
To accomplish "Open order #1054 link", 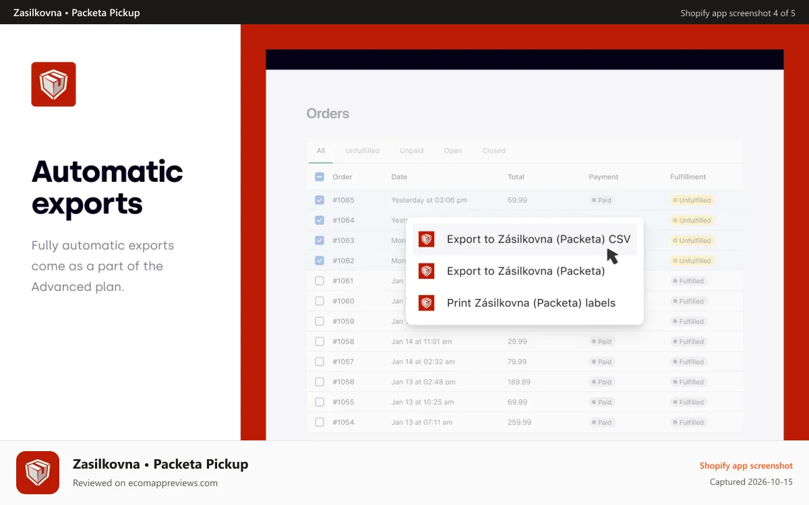I will click(343, 422).
